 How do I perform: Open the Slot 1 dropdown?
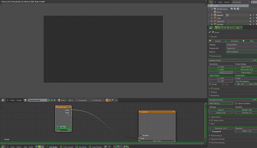point(72,100)
